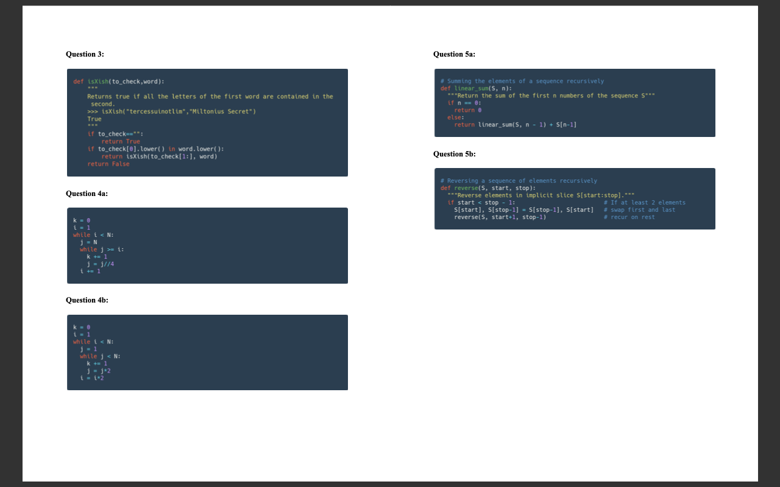Click "k = 0" in Question 4a code
The width and height of the screenshot is (780, 487).
82,220
